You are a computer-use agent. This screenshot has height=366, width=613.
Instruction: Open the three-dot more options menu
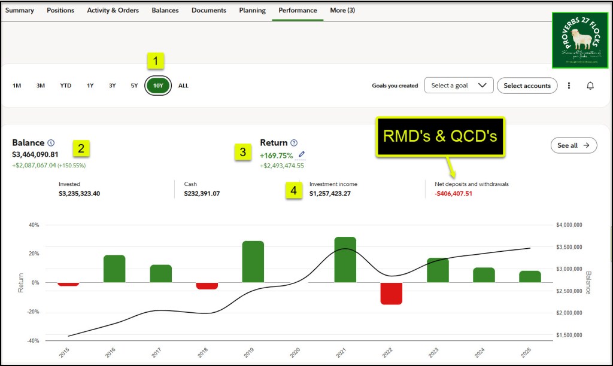(x=569, y=86)
